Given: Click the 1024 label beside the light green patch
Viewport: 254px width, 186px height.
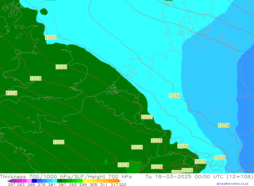Looking at the screenshot, I should coord(123,165).
